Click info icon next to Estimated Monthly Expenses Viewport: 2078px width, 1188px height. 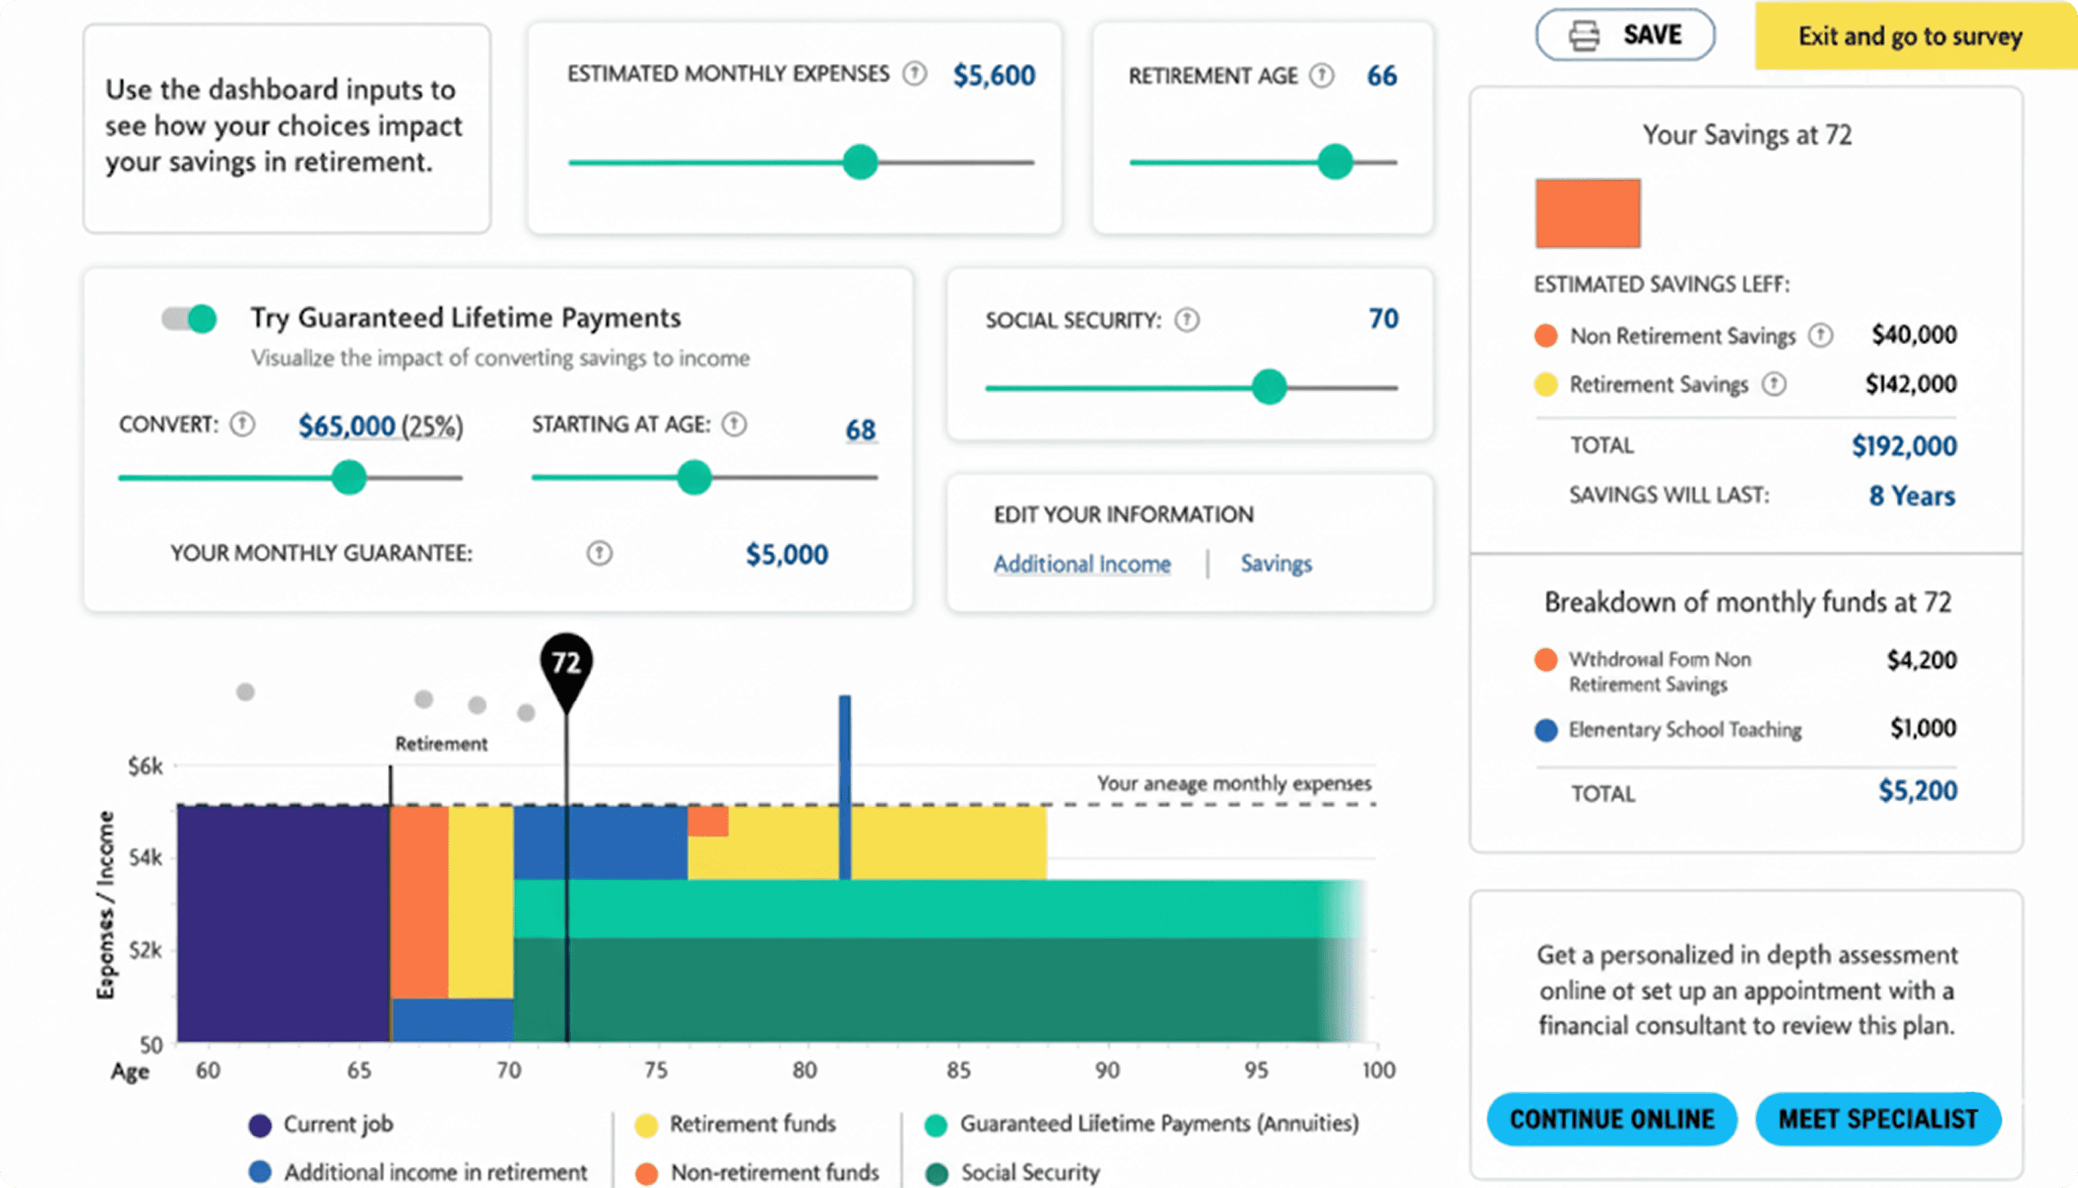coord(915,75)
